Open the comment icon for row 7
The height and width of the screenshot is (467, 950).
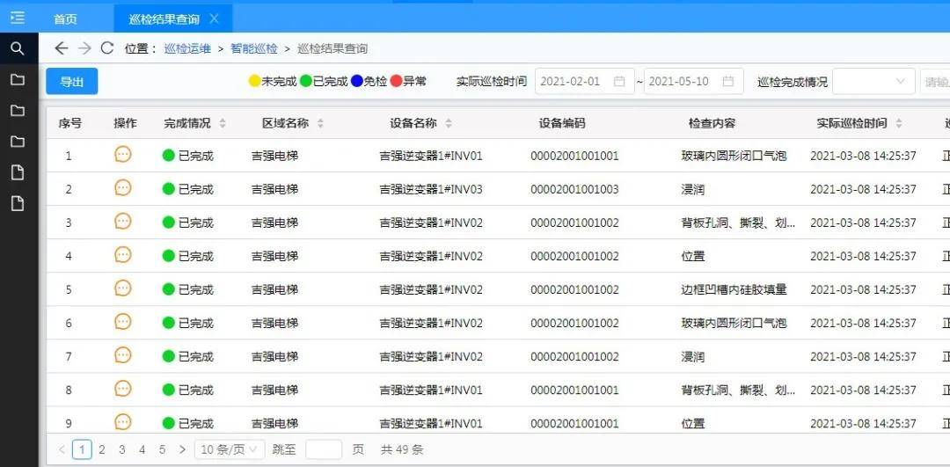coord(123,355)
